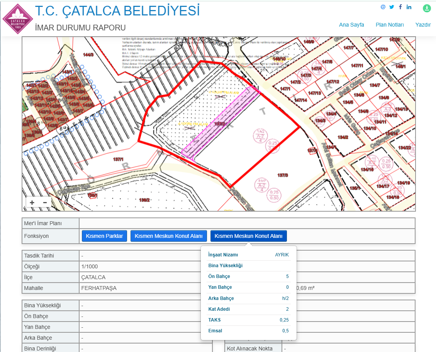Image resolution: width=436 pixels, height=352 pixels.
Task: Select the Fonksiyon row label
Action: point(36,236)
